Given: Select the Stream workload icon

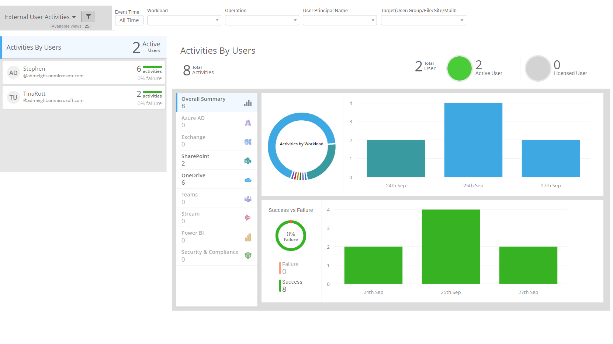Looking at the screenshot, I should pyautogui.click(x=248, y=218).
